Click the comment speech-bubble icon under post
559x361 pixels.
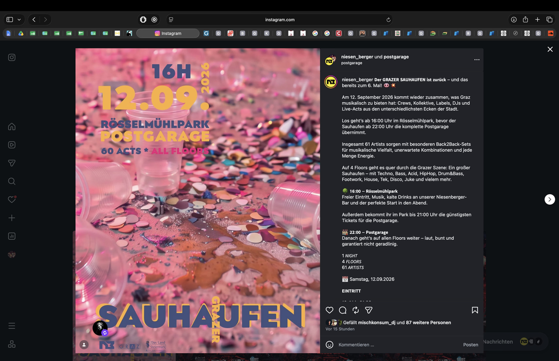pos(343,310)
